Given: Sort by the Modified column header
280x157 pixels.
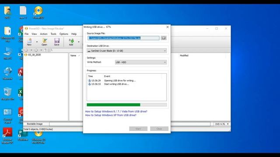Looking at the screenshot, I should click(x=184, y=55).
